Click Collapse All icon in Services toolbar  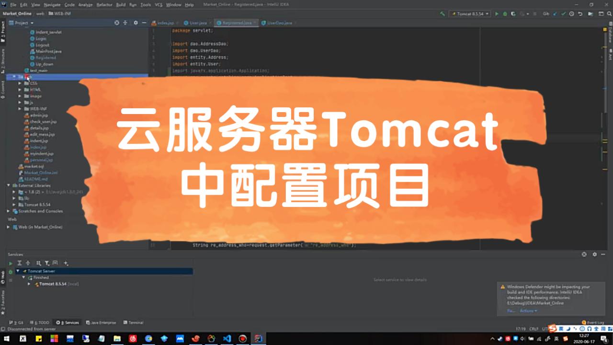(x=28, y=263)
